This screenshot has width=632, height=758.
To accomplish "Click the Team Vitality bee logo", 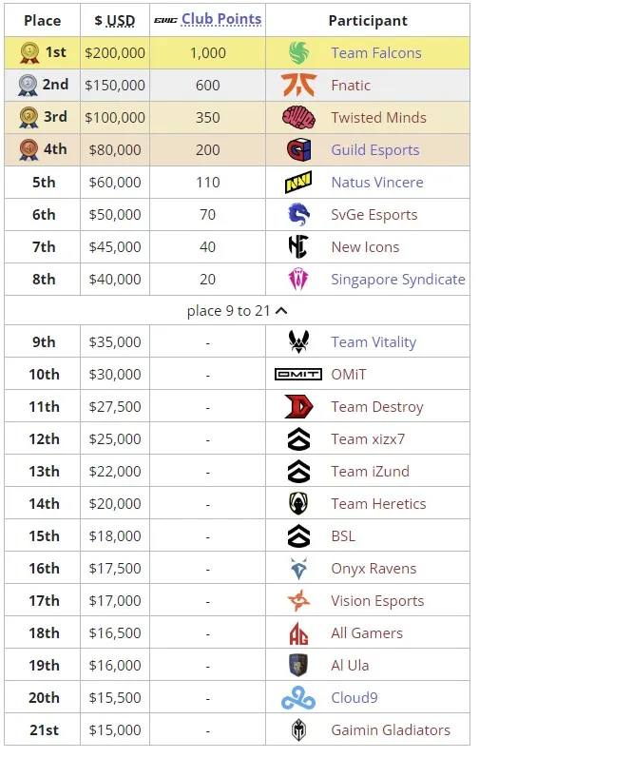I will coord(298,341).
